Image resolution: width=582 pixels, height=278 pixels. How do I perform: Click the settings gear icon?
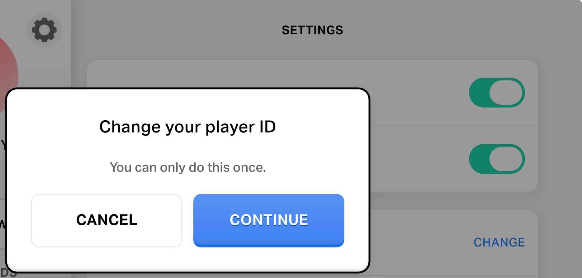pyautogui.click(x=44, y=30)
